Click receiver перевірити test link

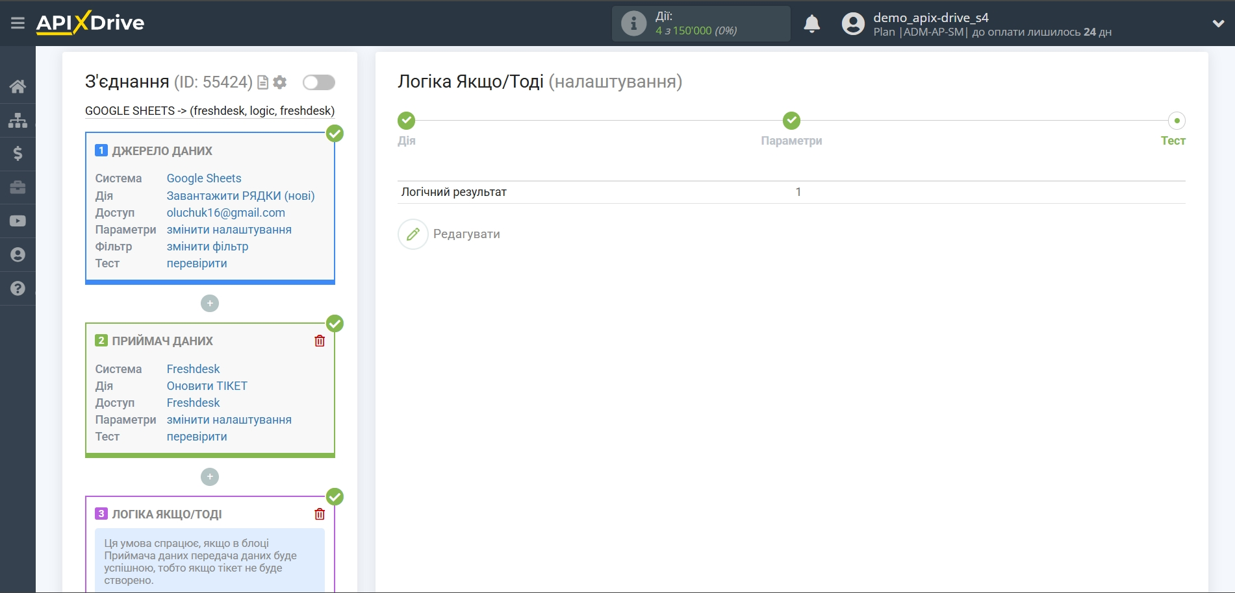click(x=197, y=437)
